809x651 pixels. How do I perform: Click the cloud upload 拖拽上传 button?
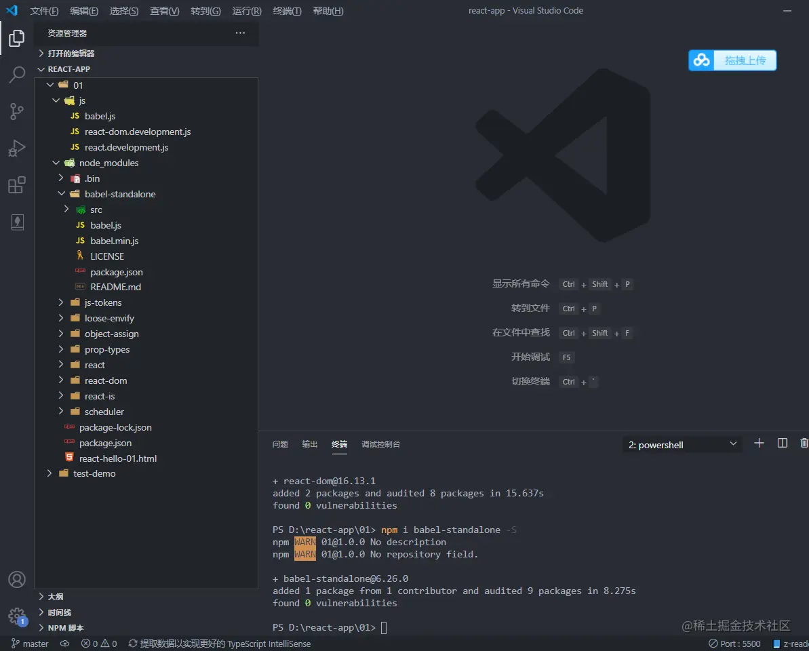(x=732, y=60)
